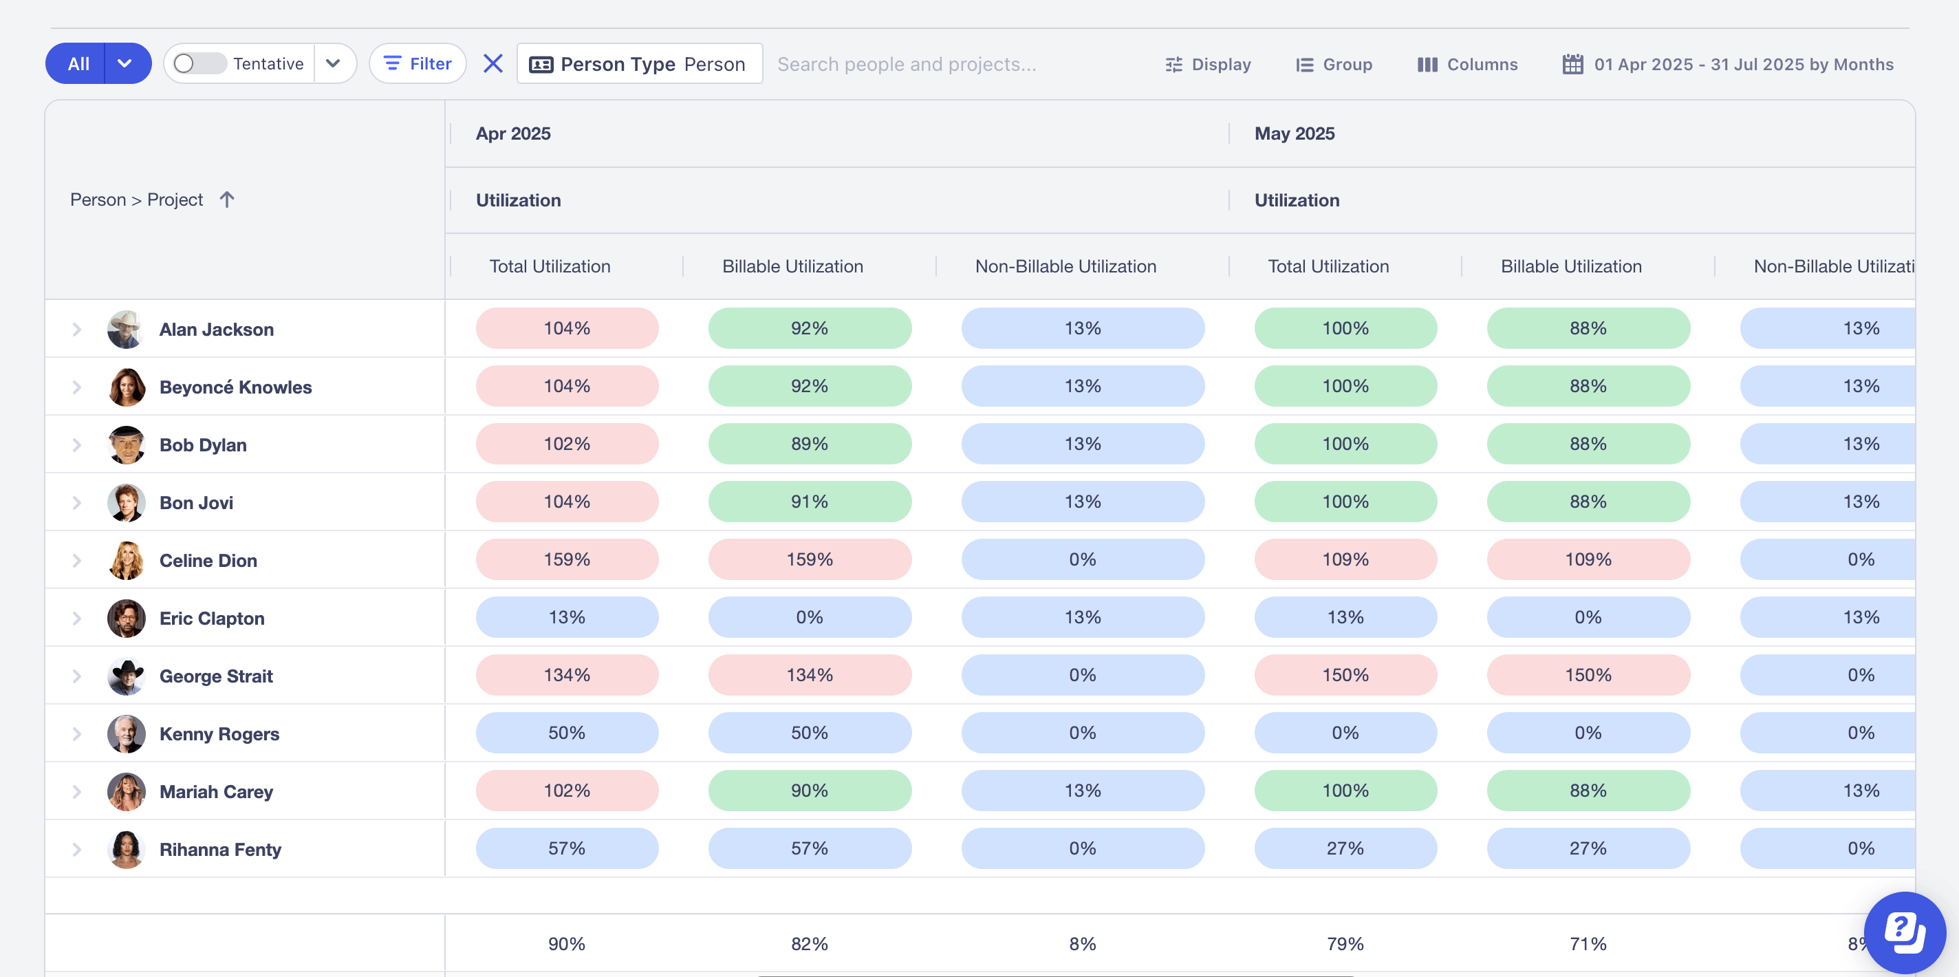The image size is (1959, 977).
Task: Click the All button
Action: 78,64
